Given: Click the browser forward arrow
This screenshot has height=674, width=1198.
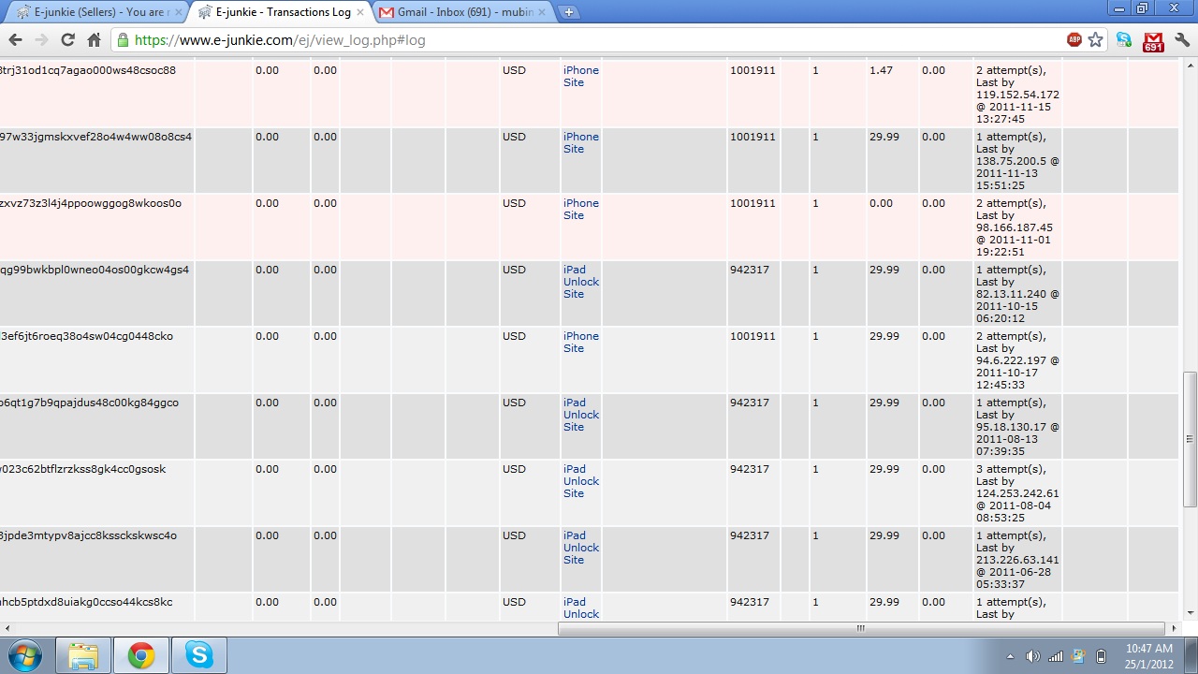Looking at the screenshot, I should 41,40.
